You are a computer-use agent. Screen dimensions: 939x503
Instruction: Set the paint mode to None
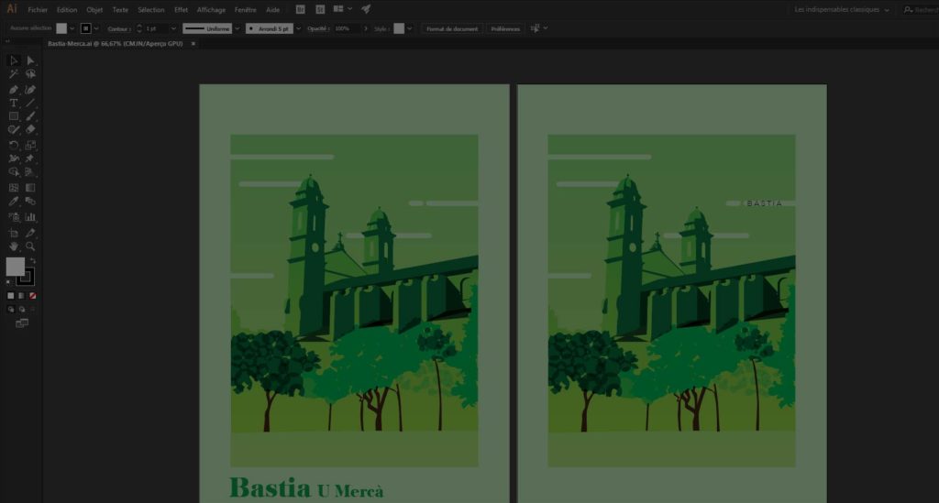point(34,296)
